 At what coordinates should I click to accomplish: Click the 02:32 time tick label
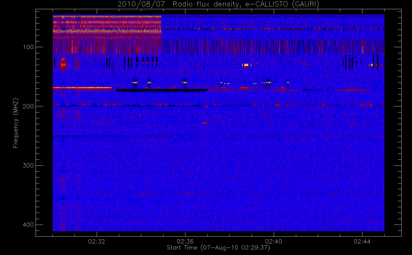(x=97, y=241)
